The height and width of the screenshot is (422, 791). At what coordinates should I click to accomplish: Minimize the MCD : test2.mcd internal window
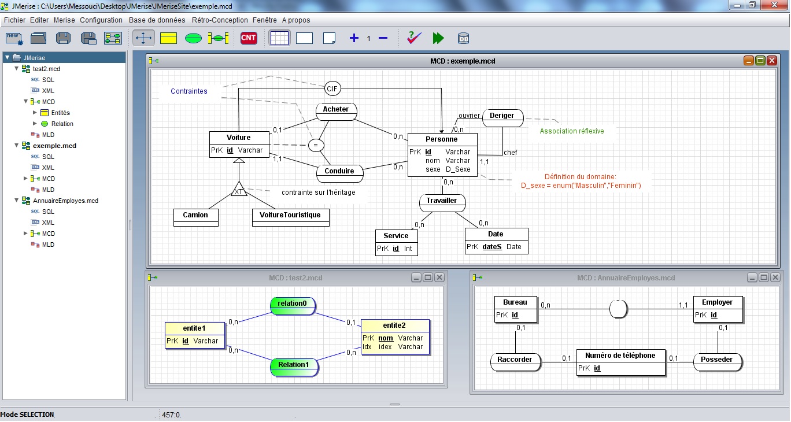click(416, 278)
